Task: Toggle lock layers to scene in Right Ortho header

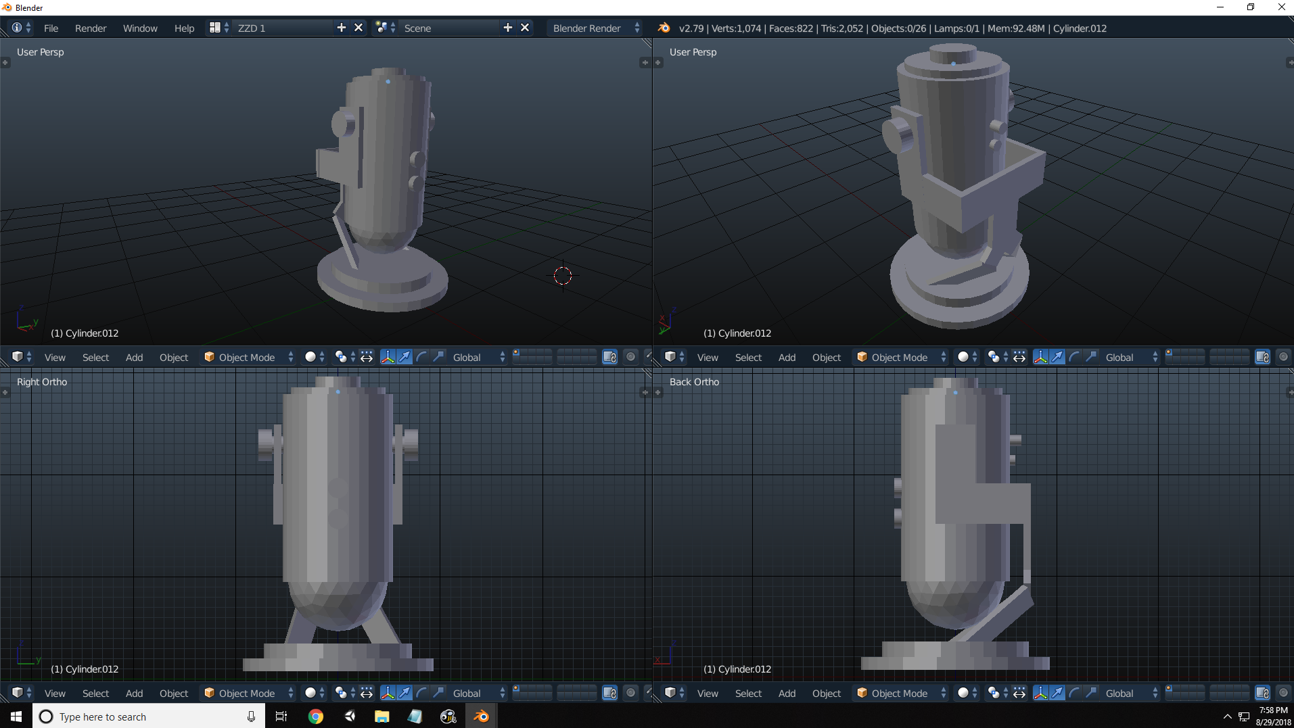Action: point(609,693)
